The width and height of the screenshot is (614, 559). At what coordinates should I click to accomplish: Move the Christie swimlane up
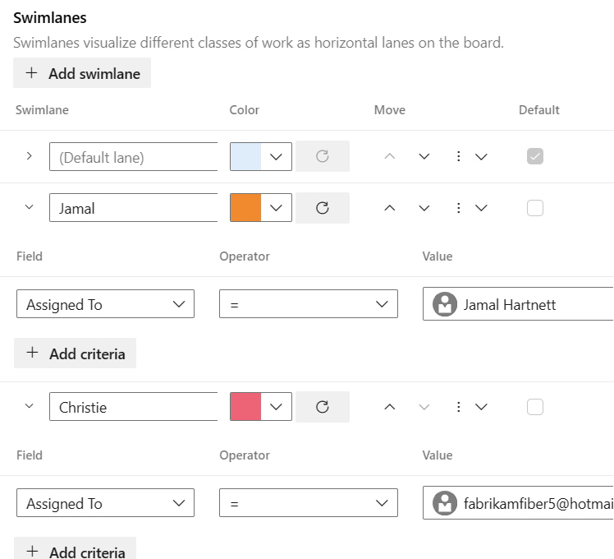390,407
